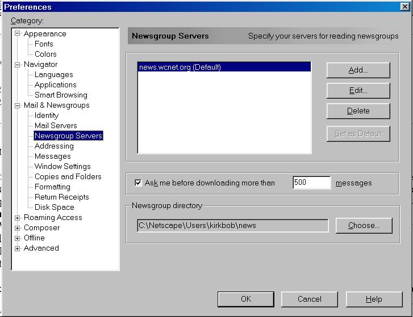Open Smart Browsing settings
The height and width of the screenshot is (317, 413).
(61, 95)
